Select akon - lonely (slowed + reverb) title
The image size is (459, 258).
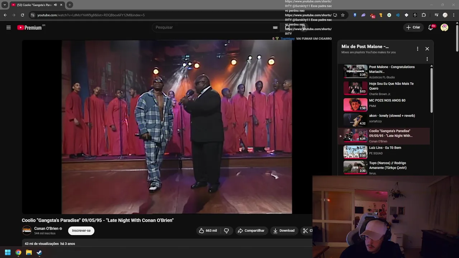(392, 116)
